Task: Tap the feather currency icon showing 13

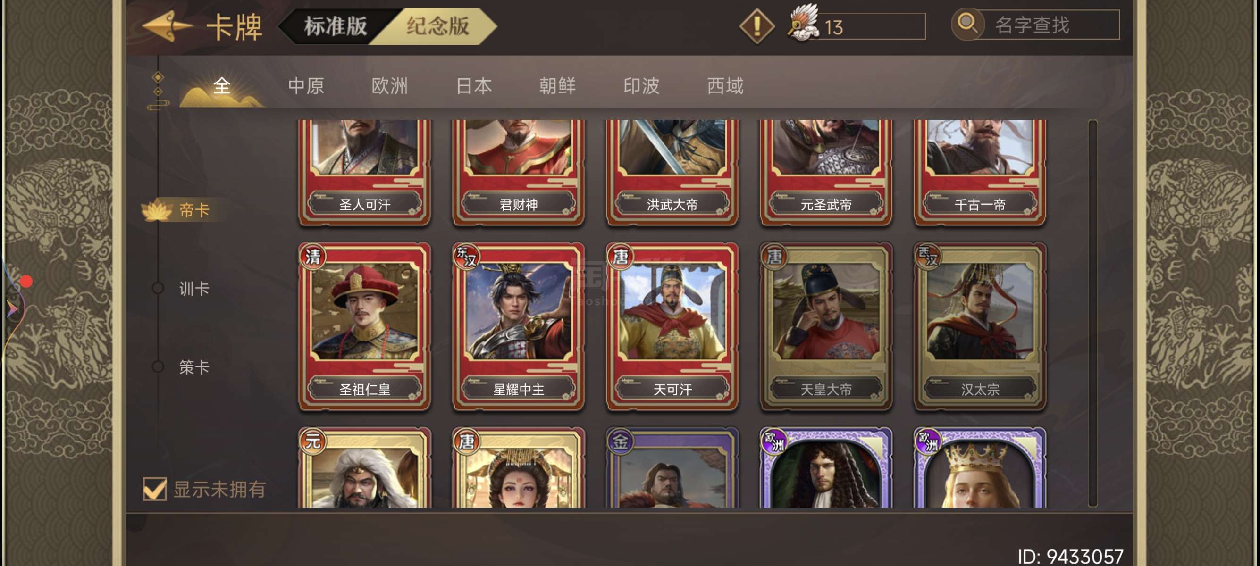Action: pyautogui.click(x=802, y=23)
